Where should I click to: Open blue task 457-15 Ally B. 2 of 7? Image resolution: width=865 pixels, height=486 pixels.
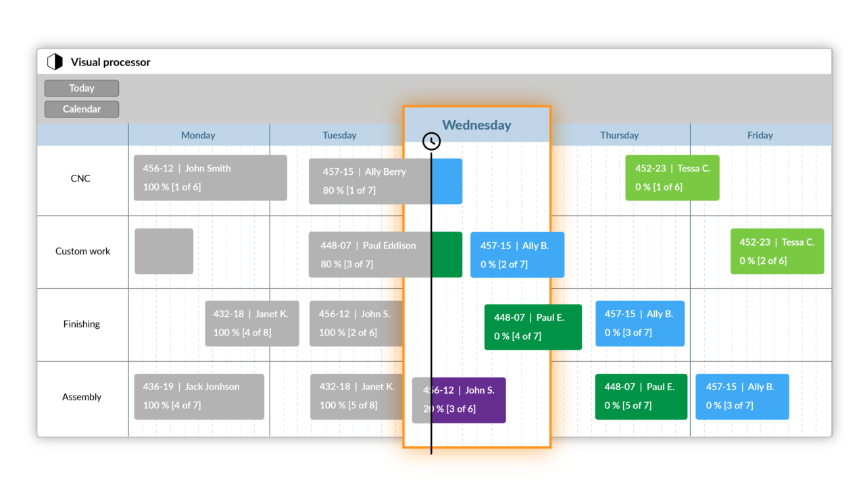[517, 254]
